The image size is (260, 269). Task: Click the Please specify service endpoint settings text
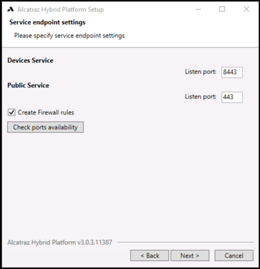(69, 35)
